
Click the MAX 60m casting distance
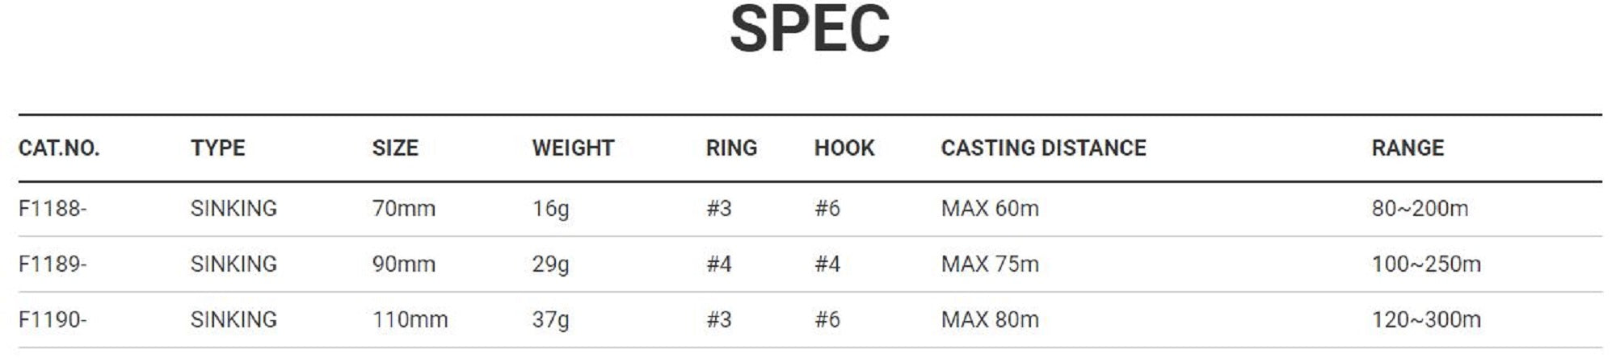pyautogui.click(x=990, y=209)
